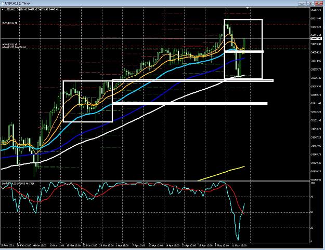This screenshot has height=250, width=325.
Task: Maximize the US30,H12 chart window
Action: (x=310, y=3)
